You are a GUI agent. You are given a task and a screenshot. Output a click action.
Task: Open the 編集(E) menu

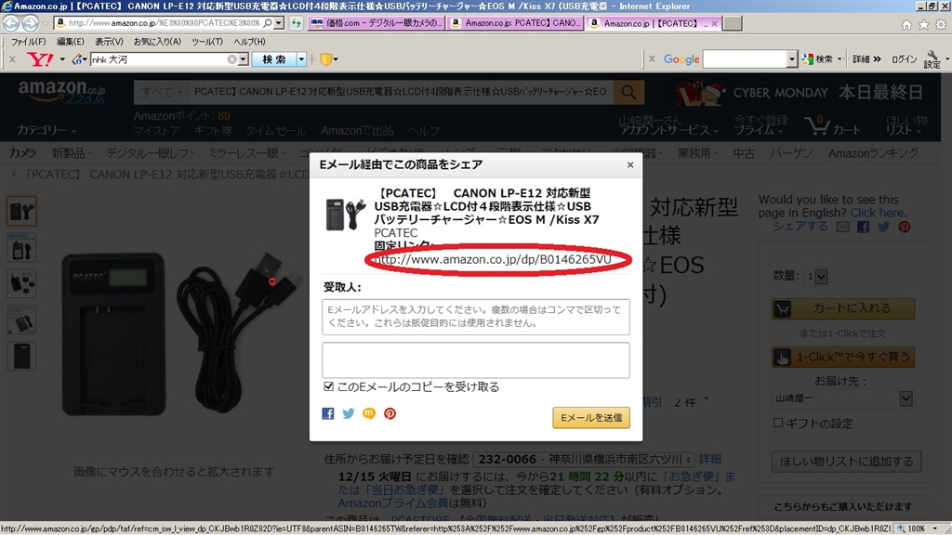click(x=71, y=42)
